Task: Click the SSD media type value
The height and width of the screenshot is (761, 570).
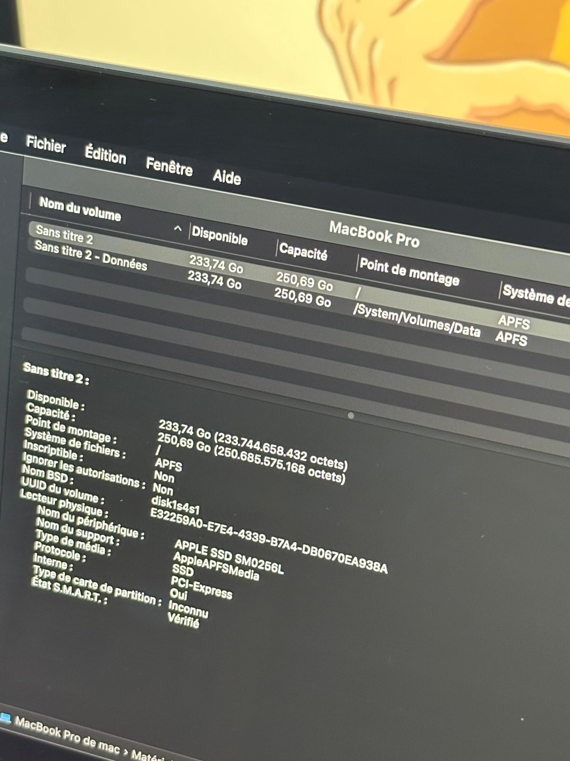Action: 183,570
